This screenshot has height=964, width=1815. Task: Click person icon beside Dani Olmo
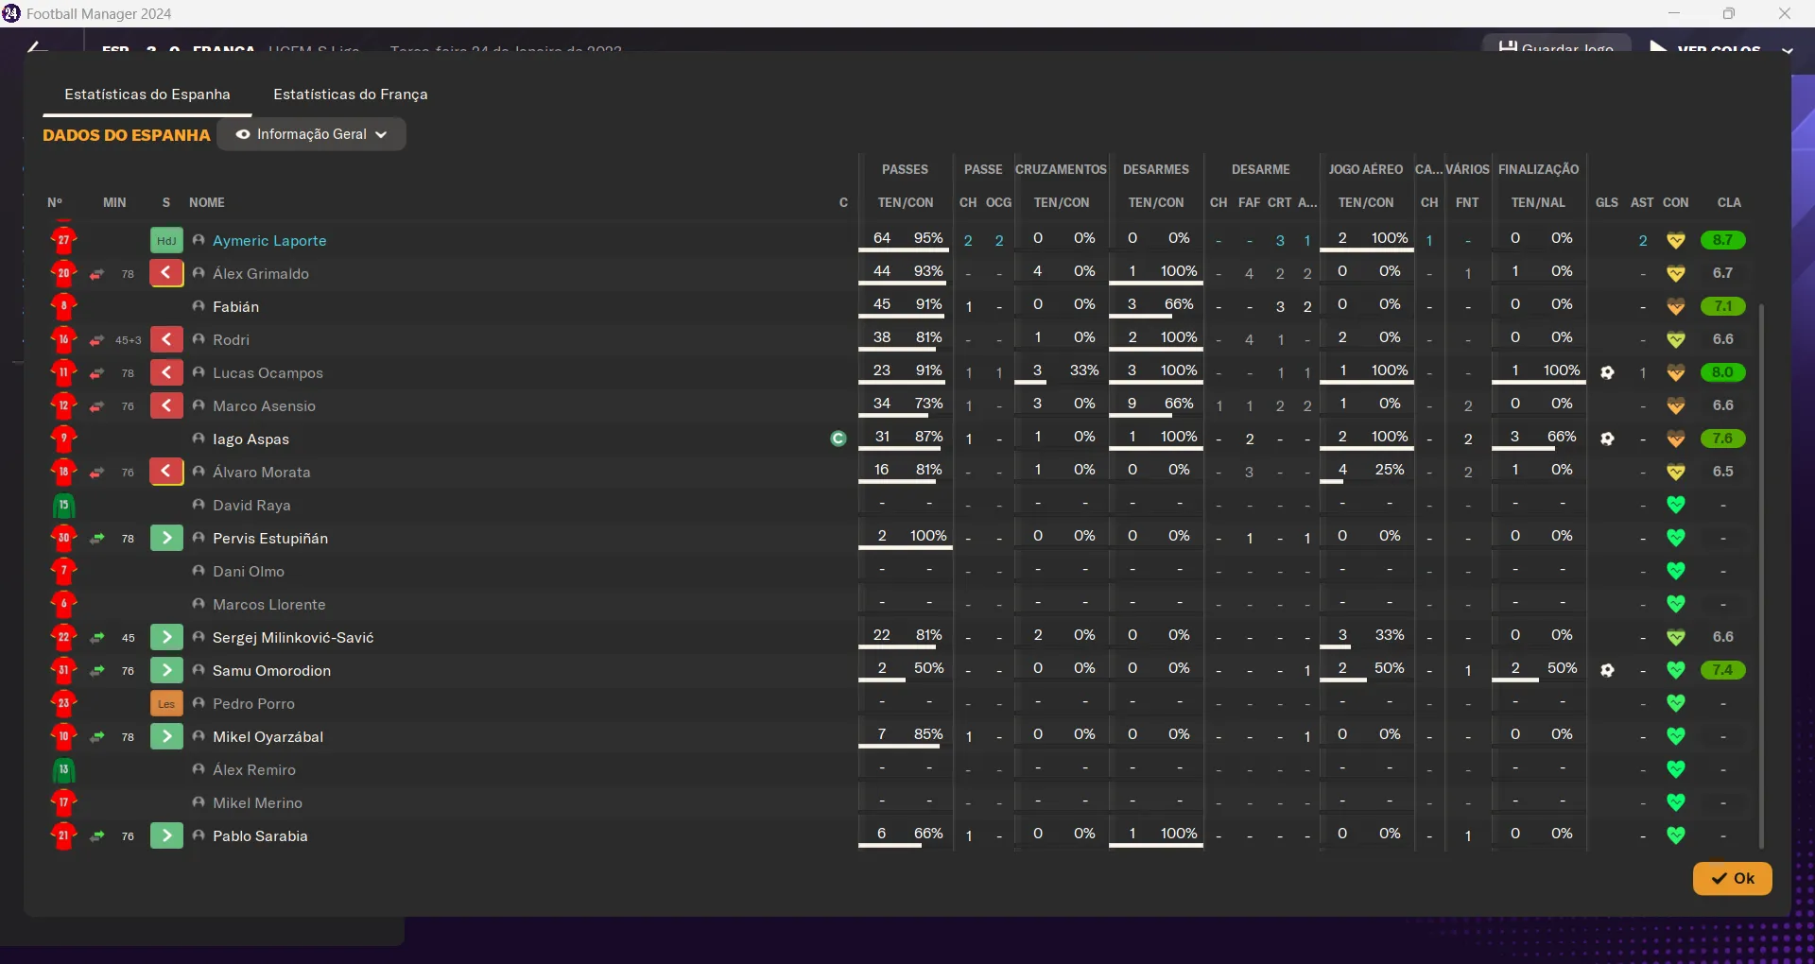199,571
